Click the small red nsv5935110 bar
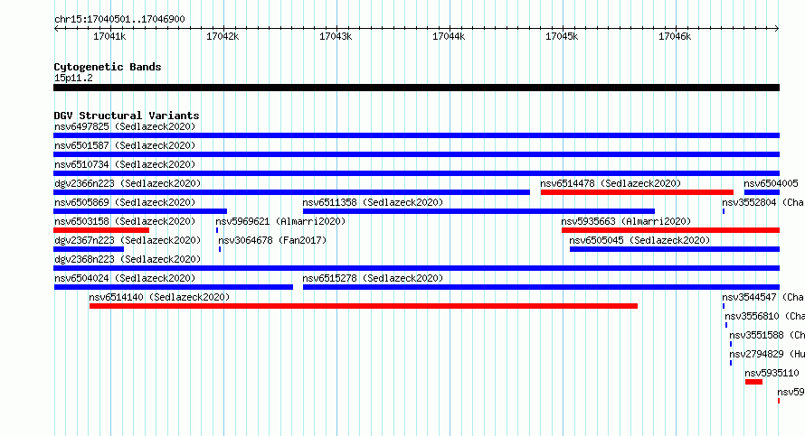This screenshot has width=805, height=436. pos(753,382)
